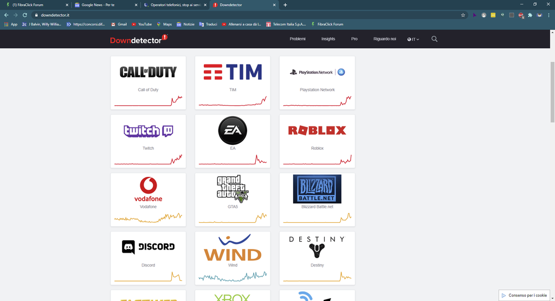Click the page vertical scrollbar thumb

click(x=552, y=92)
